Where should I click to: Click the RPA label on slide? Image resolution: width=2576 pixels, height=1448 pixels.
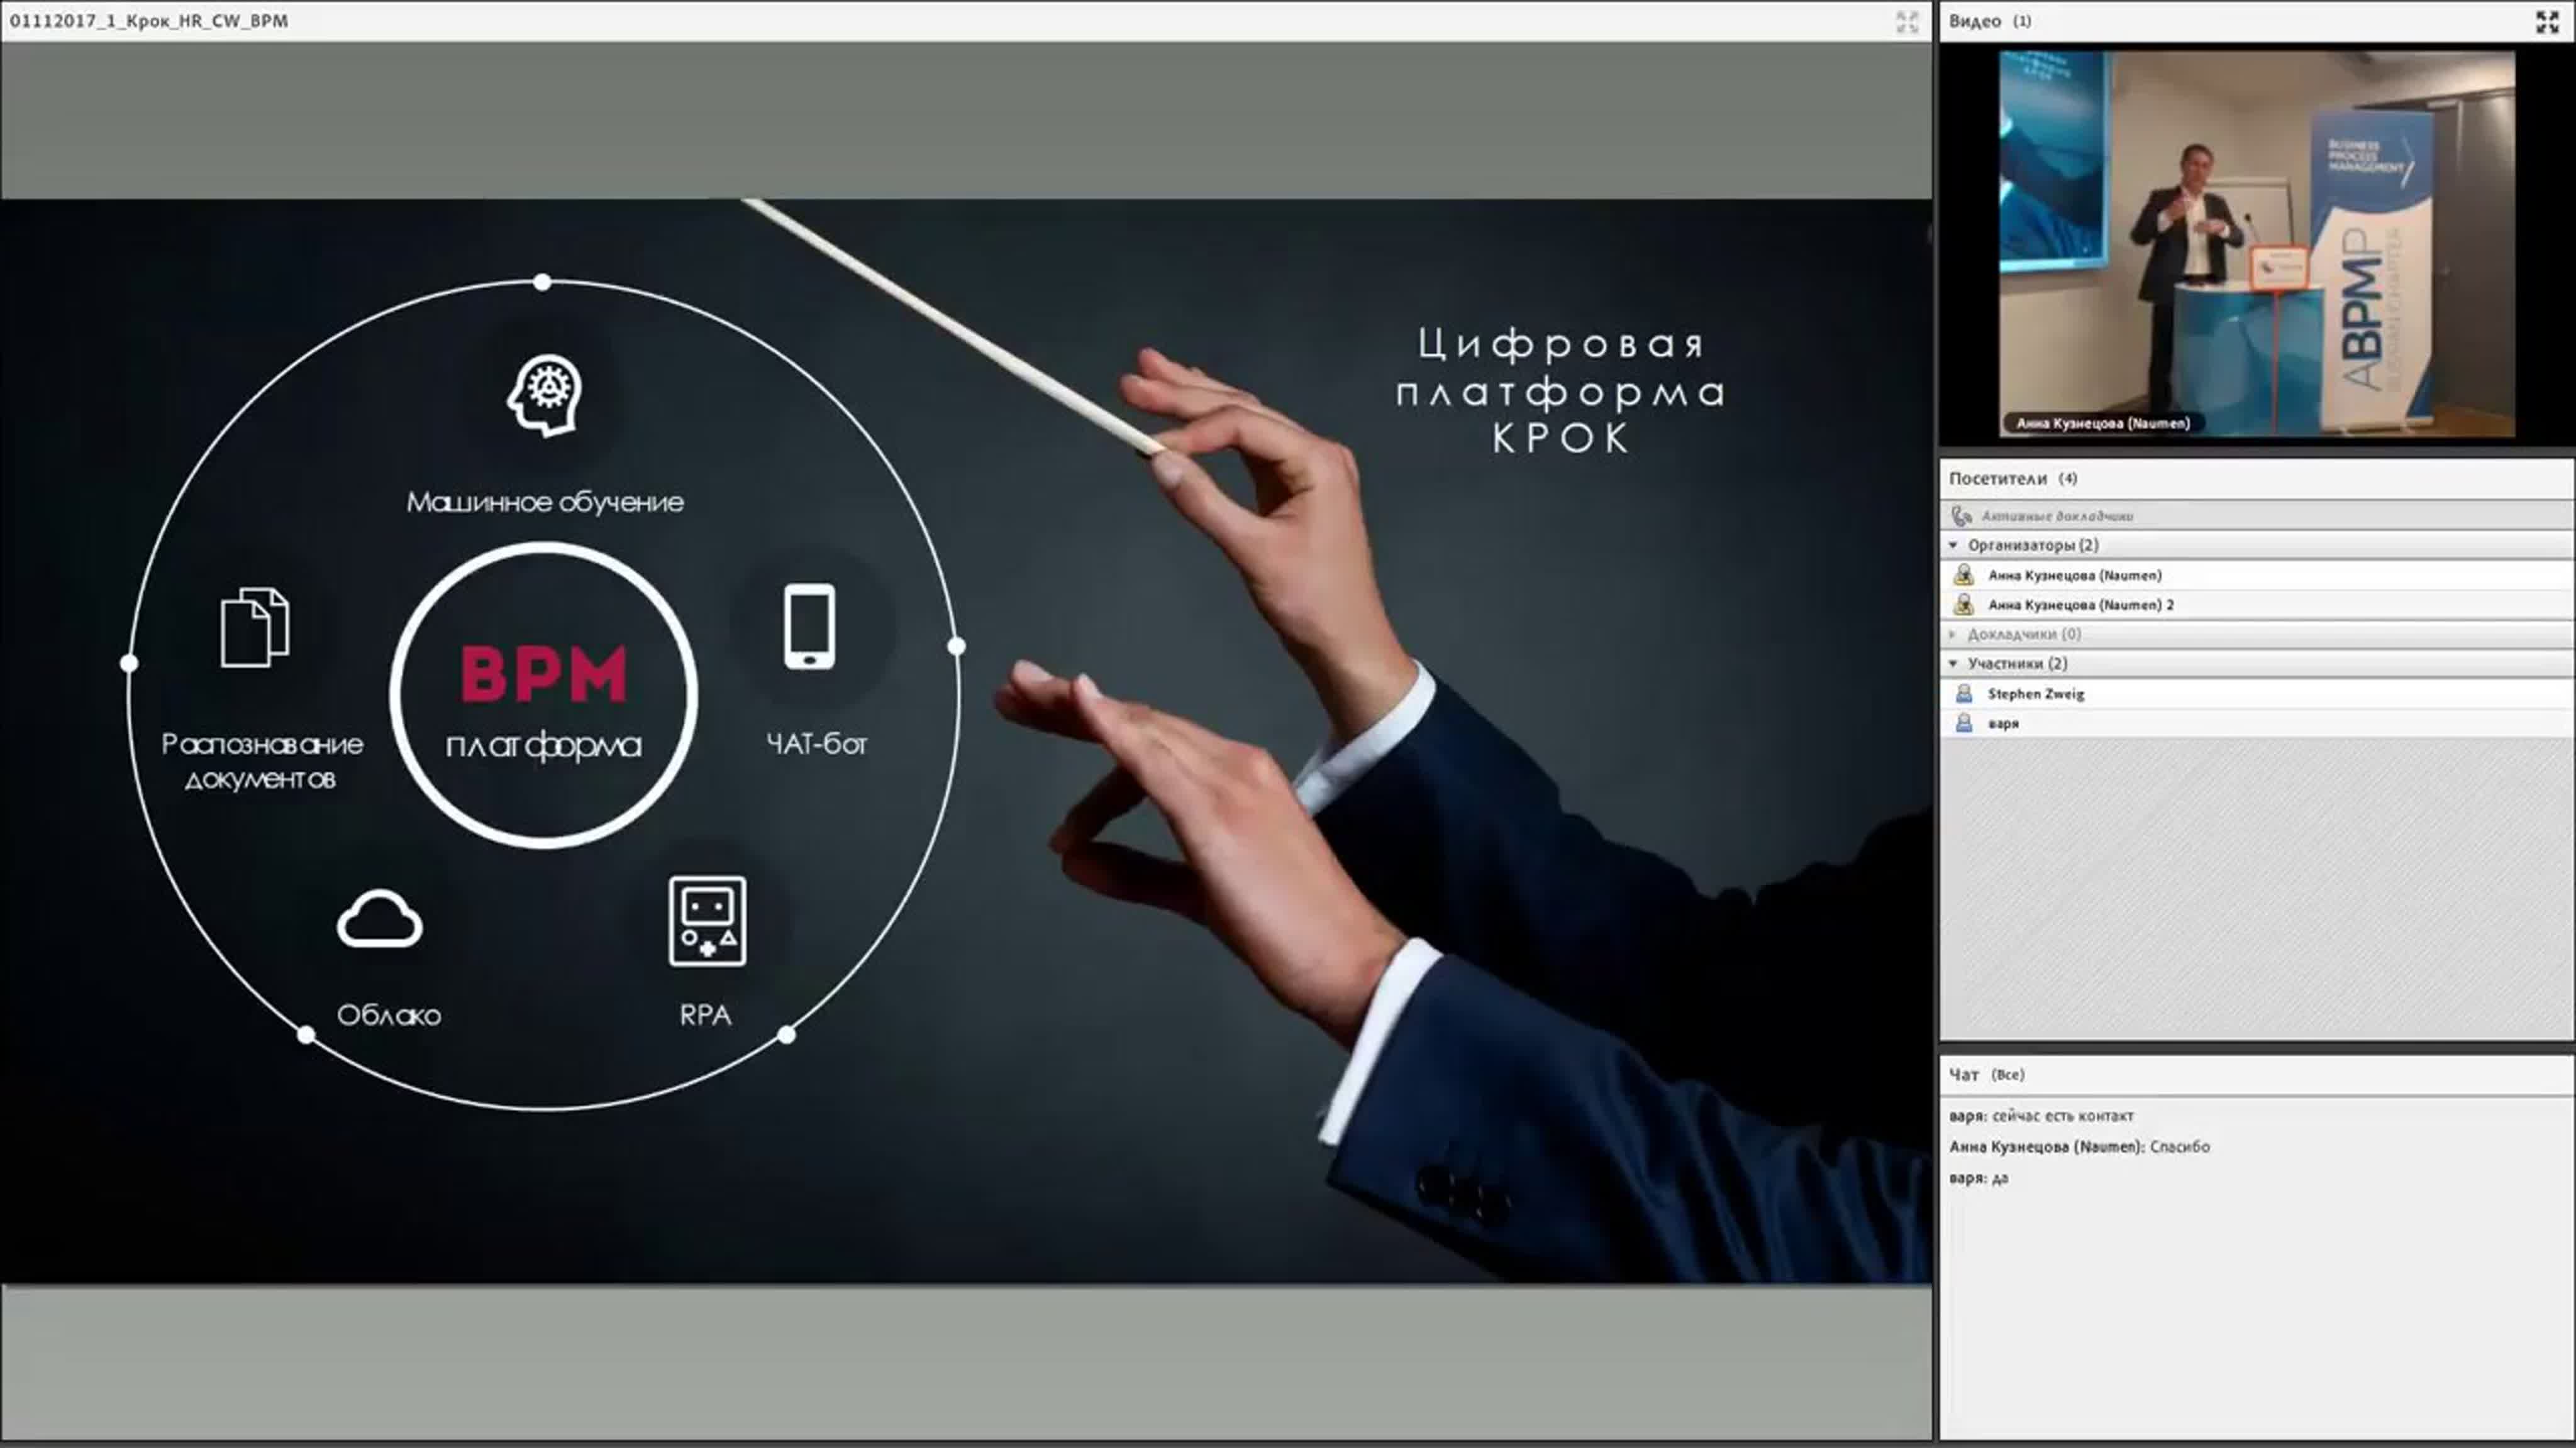coord(705,1016)
